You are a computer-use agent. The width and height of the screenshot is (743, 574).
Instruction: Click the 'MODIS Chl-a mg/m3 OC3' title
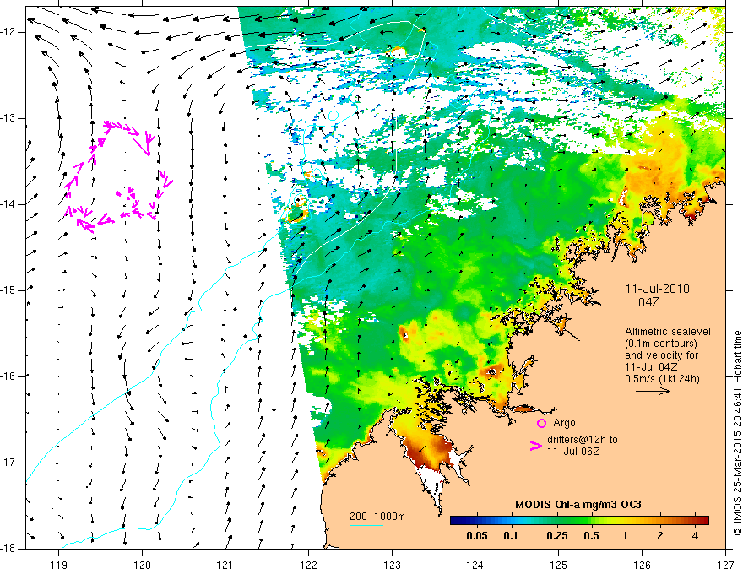click(x=578, y=505)
